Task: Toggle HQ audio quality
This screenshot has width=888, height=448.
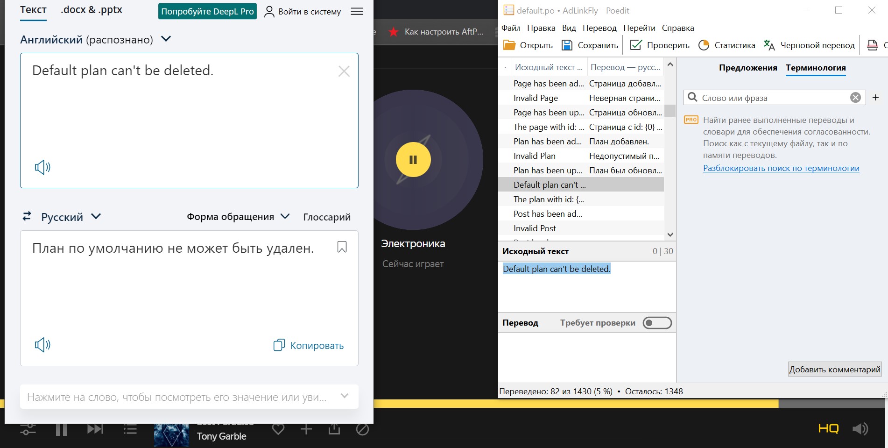Action: coord(828,428)
